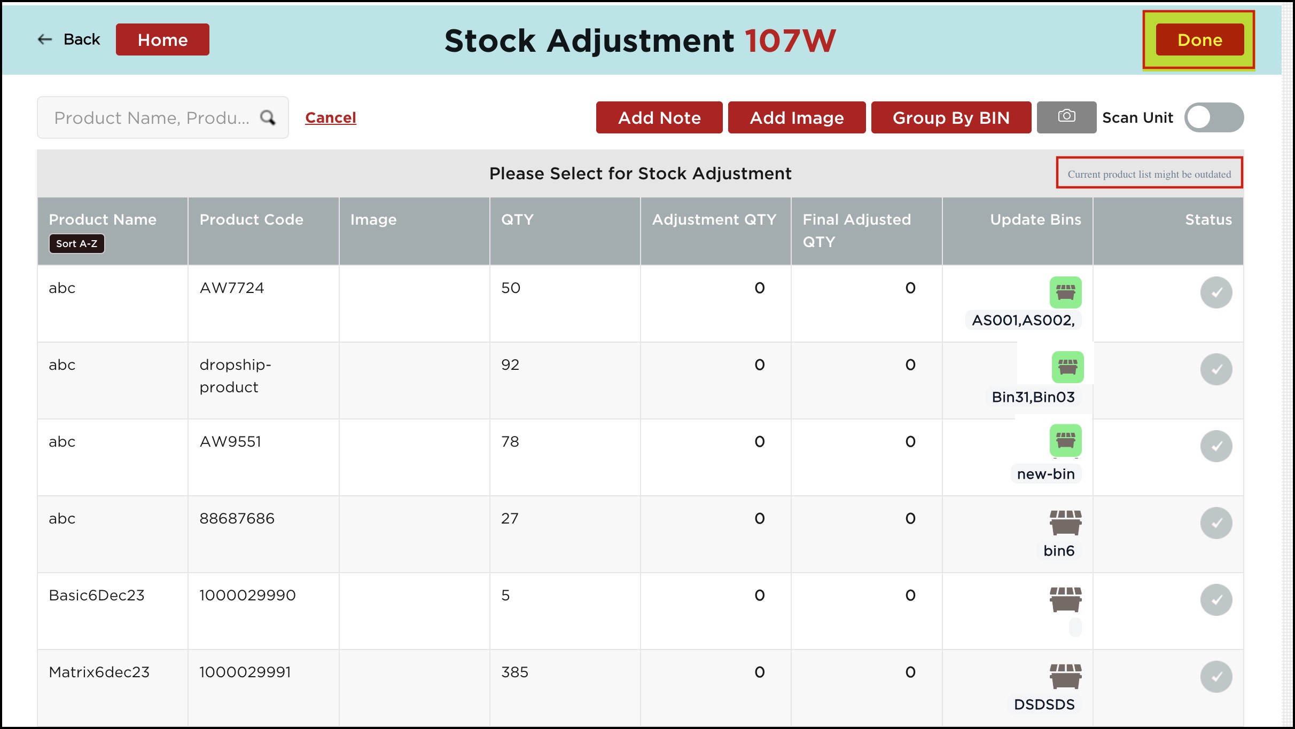The width and height of the screenshot is (1295, 729).
Task: Click bin icon for Matrix6dec23 row
Action: coord(1065,676)
